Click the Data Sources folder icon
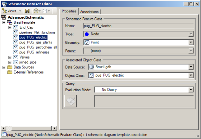The width and height of the screenshot is (201, 139). (x=10, y=67)
